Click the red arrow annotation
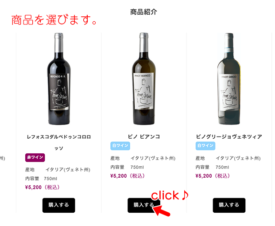The height and width of the screenshot is (226, 275). point(161,211)
